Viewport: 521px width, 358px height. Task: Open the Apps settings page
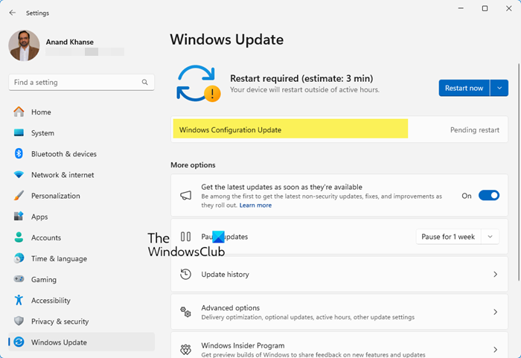tap(39, 217)
